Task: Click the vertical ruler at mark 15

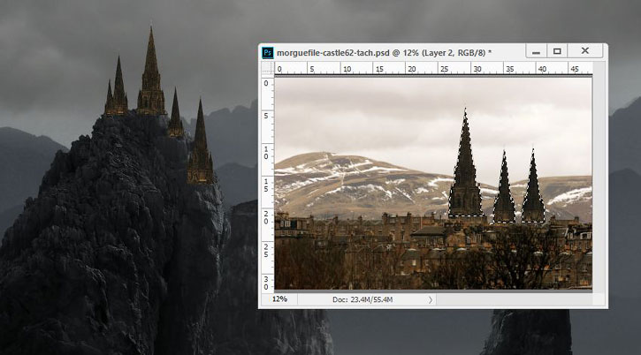Action: [267, 185]
